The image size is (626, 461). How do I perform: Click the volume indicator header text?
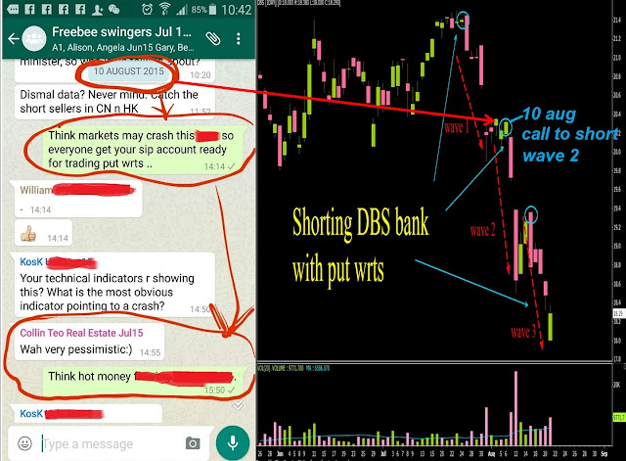(293, 368)
